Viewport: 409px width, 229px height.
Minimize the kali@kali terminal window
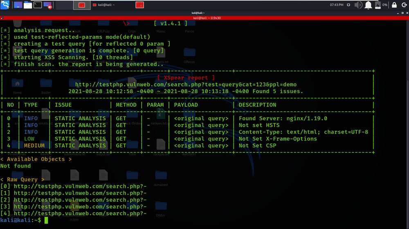click(398, 13)
